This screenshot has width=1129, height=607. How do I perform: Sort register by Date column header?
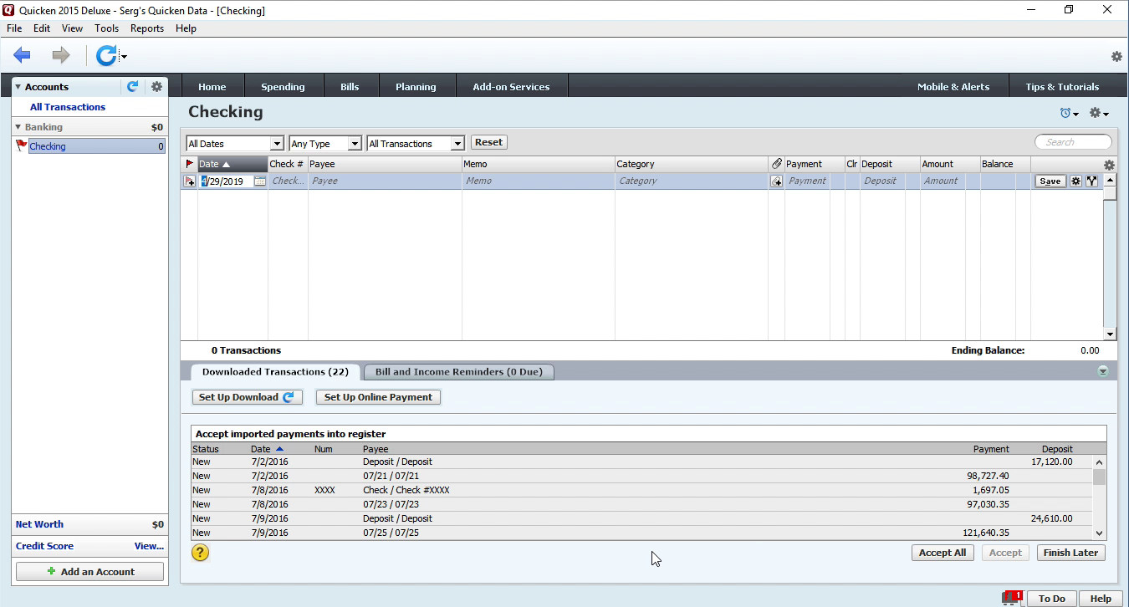(x=232, y=164)
